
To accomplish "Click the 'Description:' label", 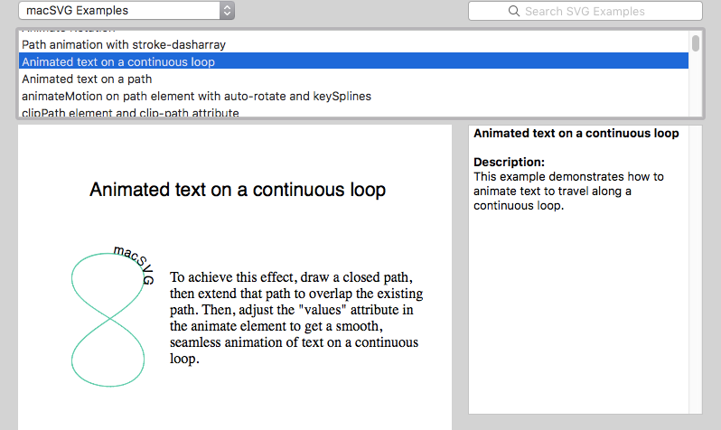I will [x=509, y=163].
